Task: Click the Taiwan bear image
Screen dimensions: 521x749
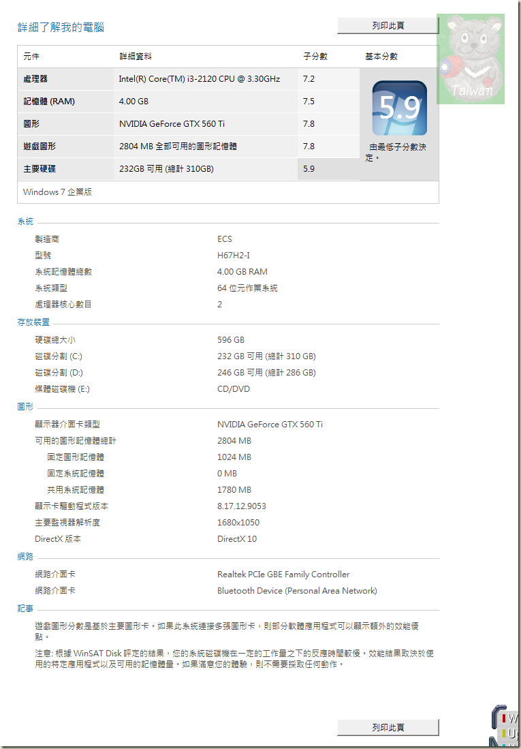Action: point(471,59)
